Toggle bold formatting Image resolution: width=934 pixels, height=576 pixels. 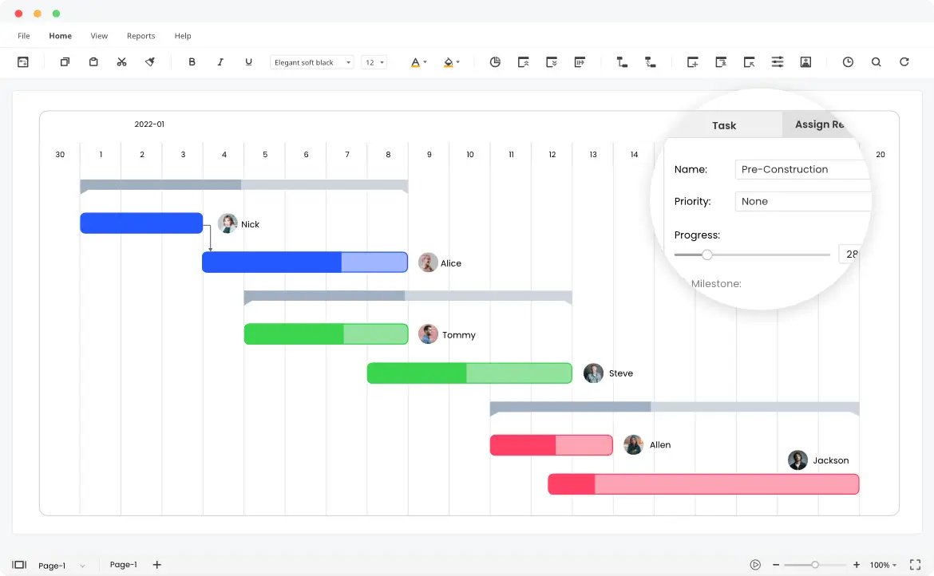192,61
